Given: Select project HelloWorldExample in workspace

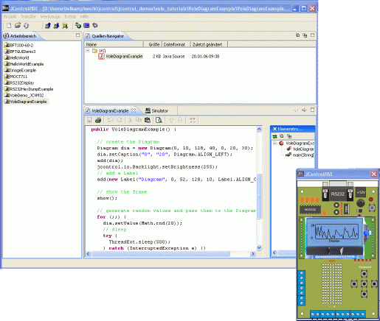Looking at the screenshot, I should pos(24,64).
